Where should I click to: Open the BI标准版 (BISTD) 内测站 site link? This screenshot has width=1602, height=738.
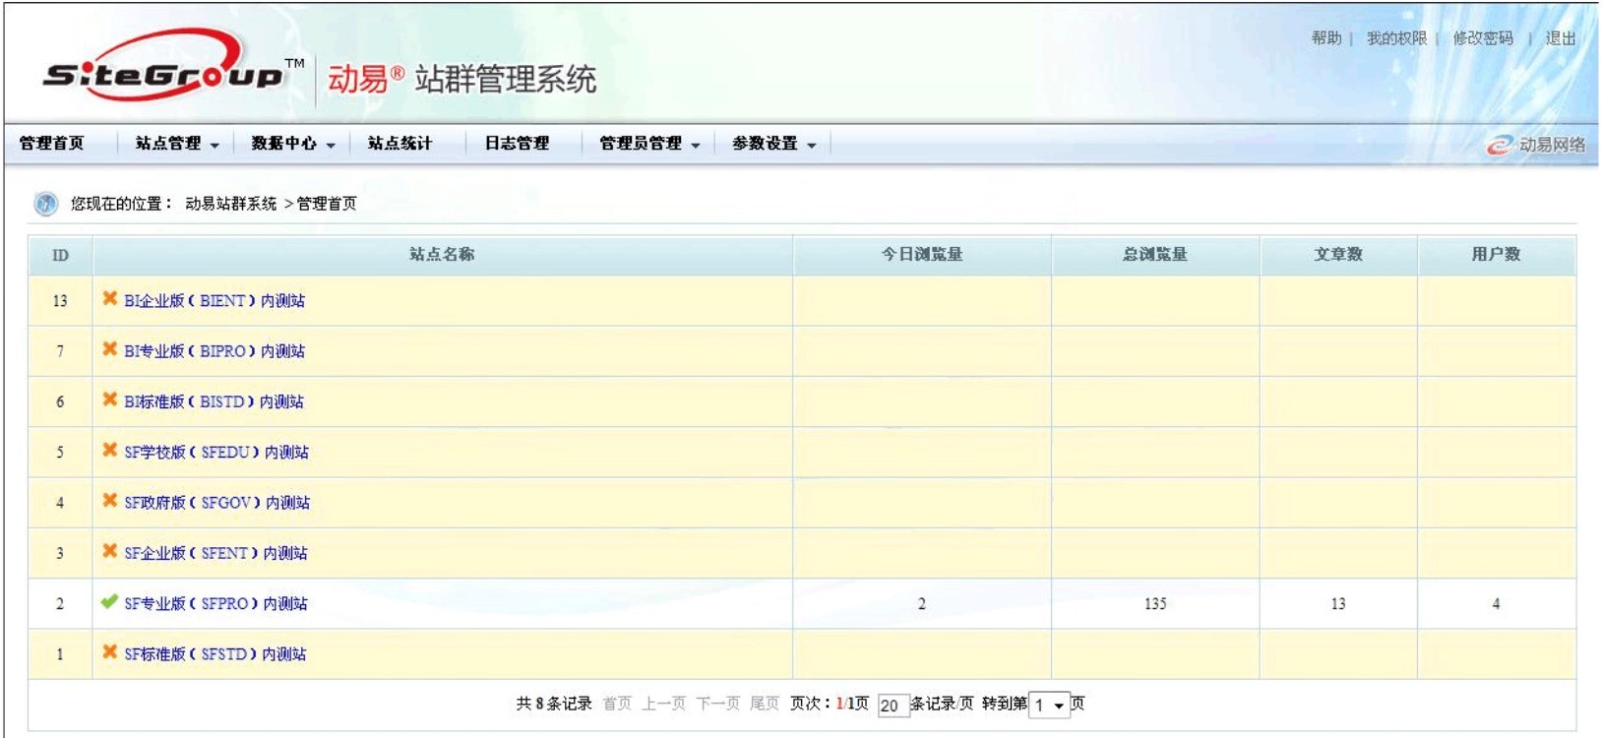point(214,401)
